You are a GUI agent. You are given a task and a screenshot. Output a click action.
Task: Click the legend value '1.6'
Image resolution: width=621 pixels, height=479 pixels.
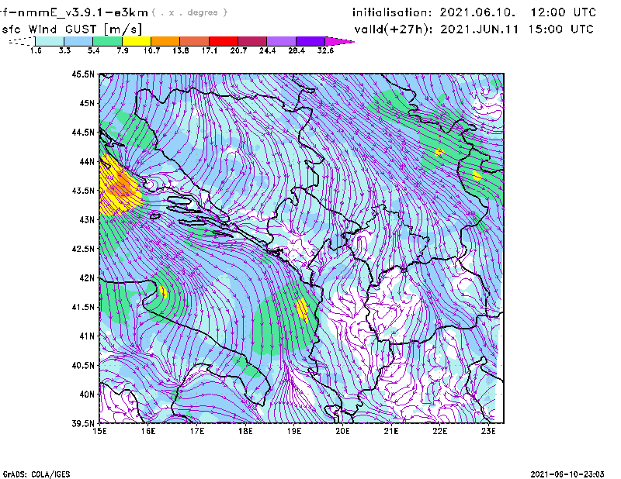pos(36,50)
